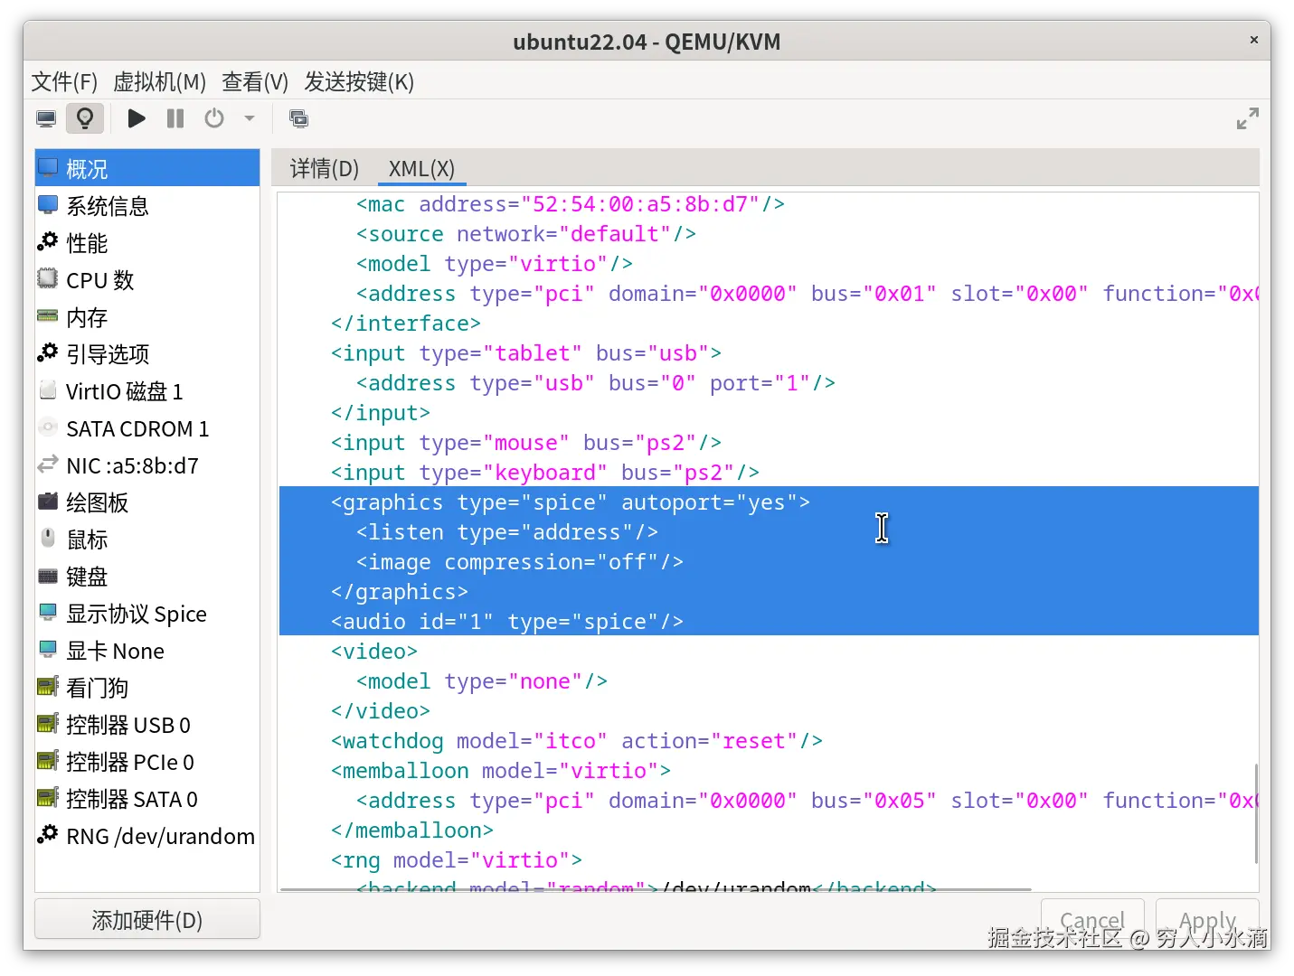Switch to the 详情(D) tab

click(x=325, y=169)
